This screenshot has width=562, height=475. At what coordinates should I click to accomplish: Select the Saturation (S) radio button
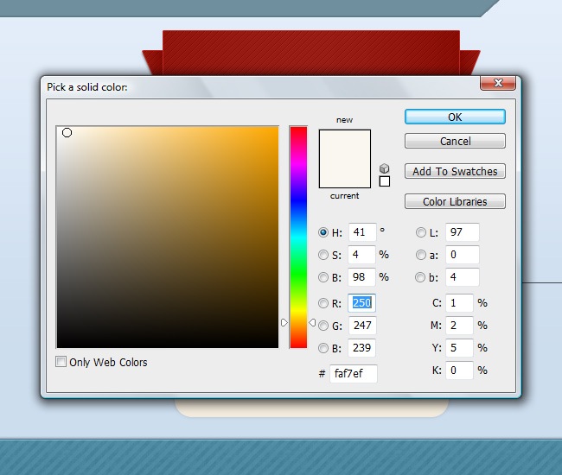coord(324,255)
